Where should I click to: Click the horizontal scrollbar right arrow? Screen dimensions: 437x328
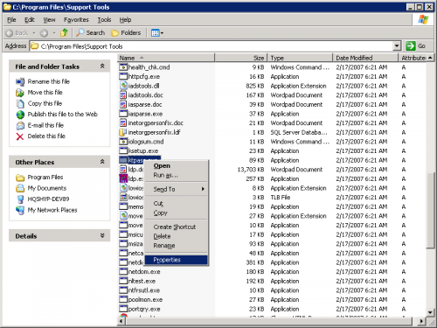coord(421,321)
